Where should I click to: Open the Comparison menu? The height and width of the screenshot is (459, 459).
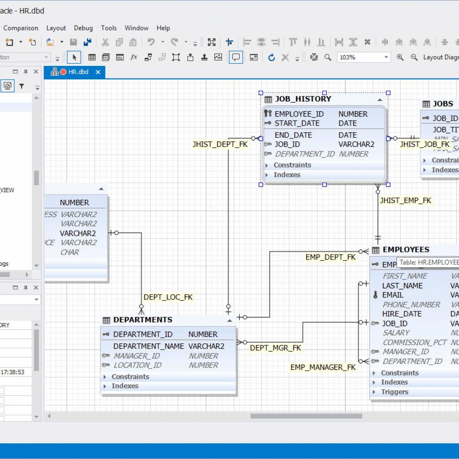(x=21, y=28)
